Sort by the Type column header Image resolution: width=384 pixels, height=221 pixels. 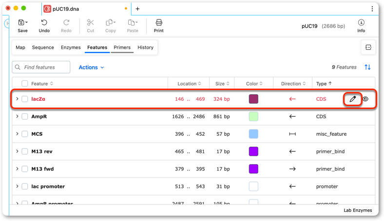click(324, 84)
